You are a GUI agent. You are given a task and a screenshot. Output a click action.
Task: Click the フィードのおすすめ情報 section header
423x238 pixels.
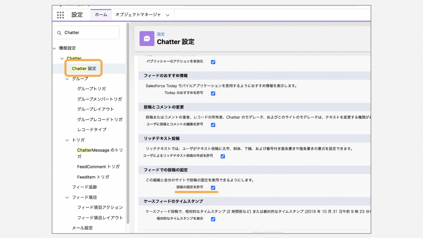255,76
